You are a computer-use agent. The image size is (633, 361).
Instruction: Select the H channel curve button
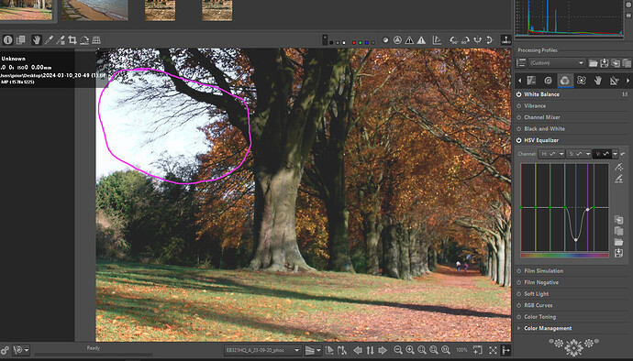(549, 154)
